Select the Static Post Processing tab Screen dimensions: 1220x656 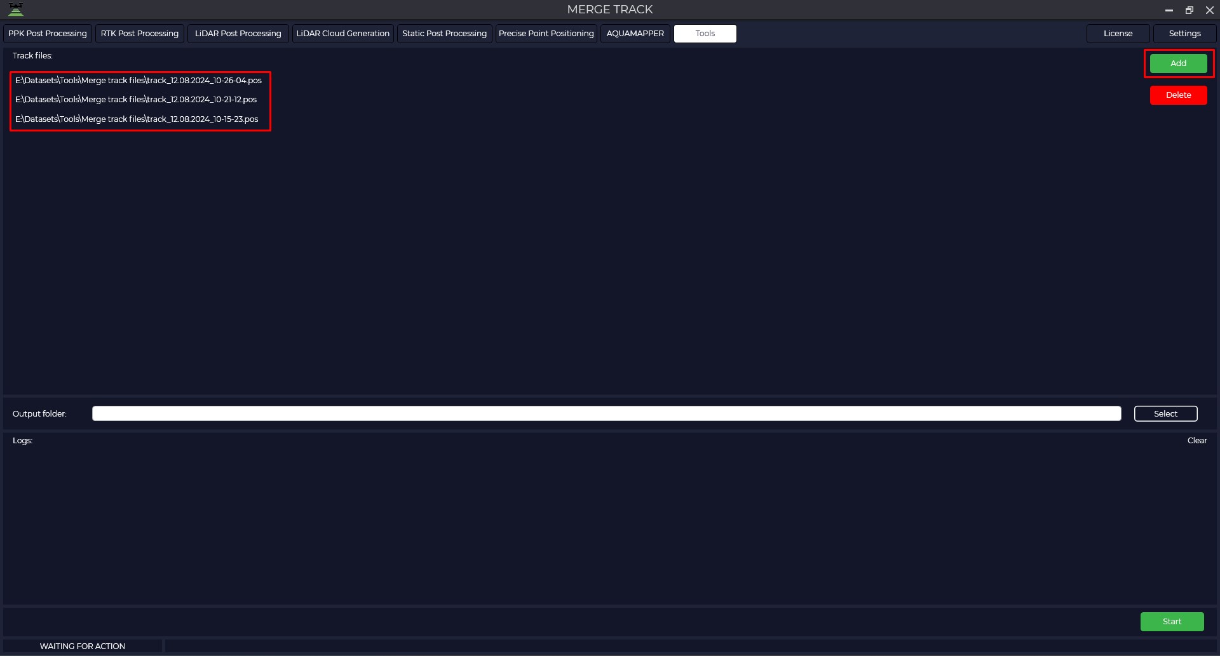(x=445, y=34)
